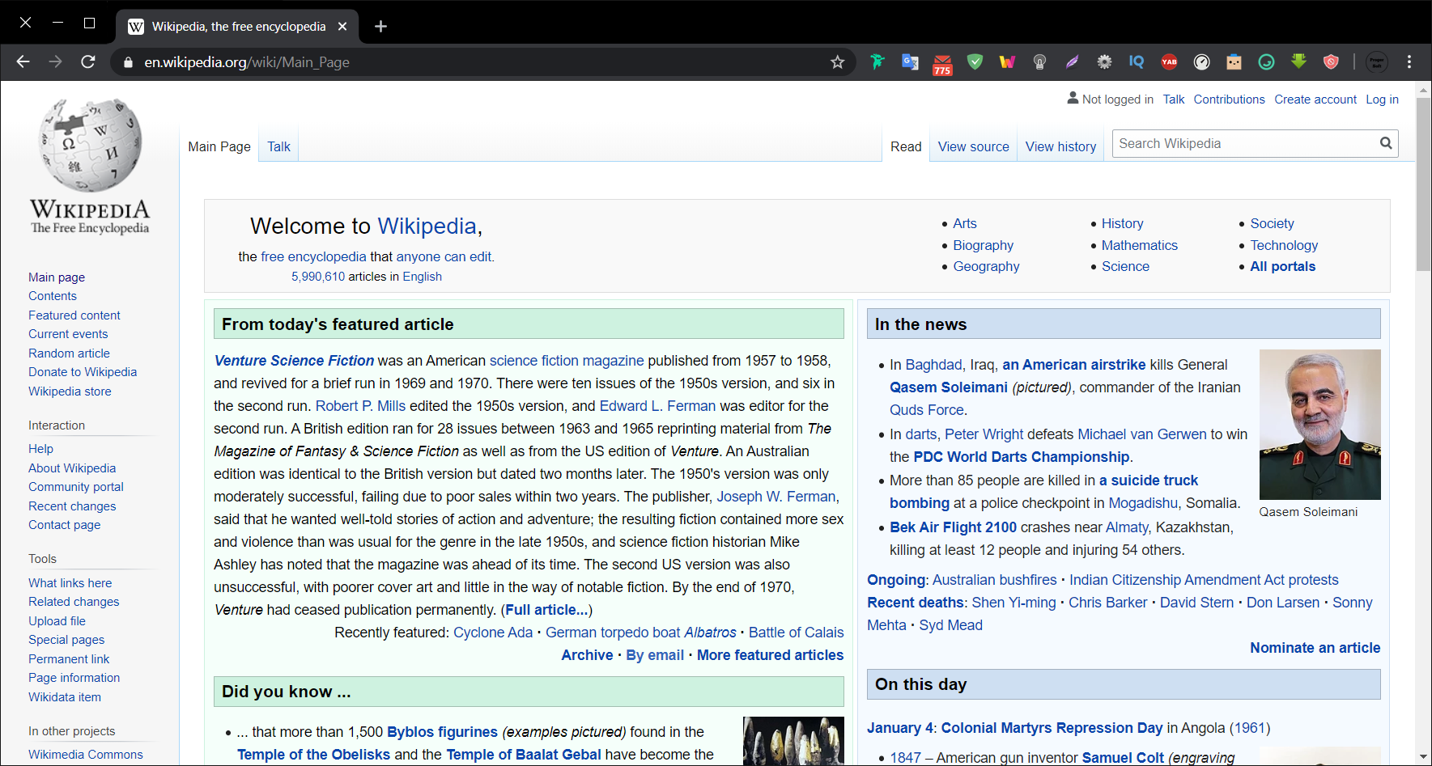The image size is (1432, 766).
Task: Open the Full article link
Action: [546, 610]
